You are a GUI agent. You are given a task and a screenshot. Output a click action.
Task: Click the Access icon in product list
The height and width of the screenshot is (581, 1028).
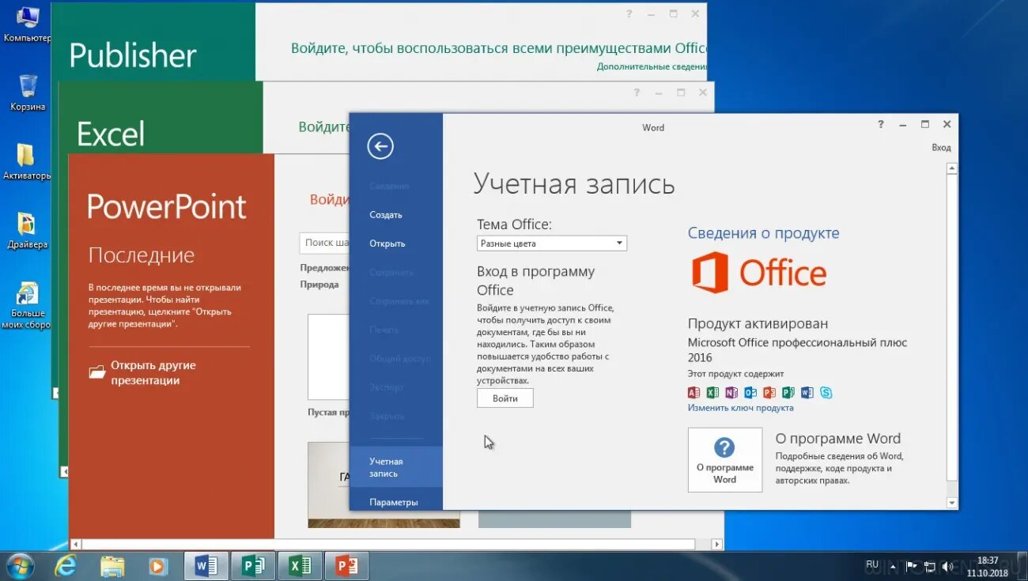coord(694,392)
